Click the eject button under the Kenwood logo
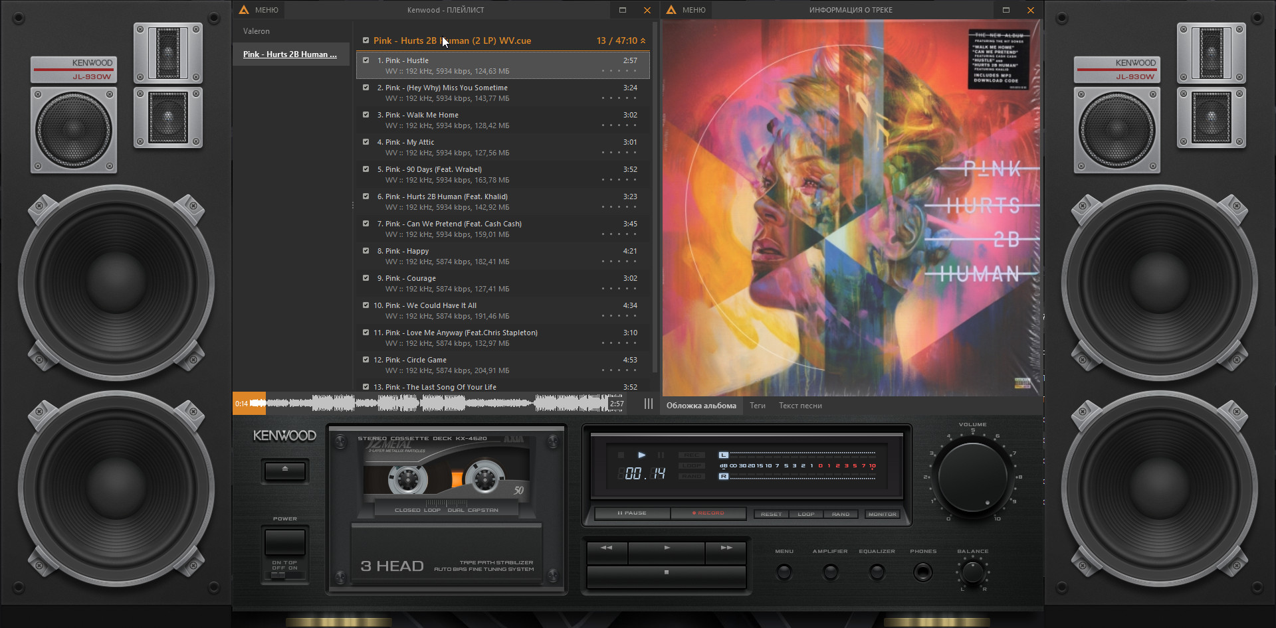 coord(285,471)
